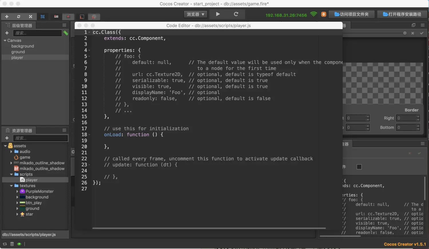Image resolution: width=429 pixels, height=249 pixels.
Task: Click the green link filter icon in hierarchy
Action: 66,33
